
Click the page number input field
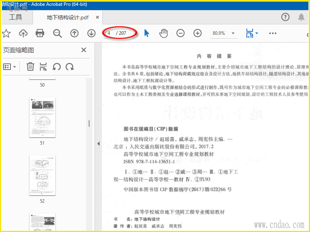109,33
